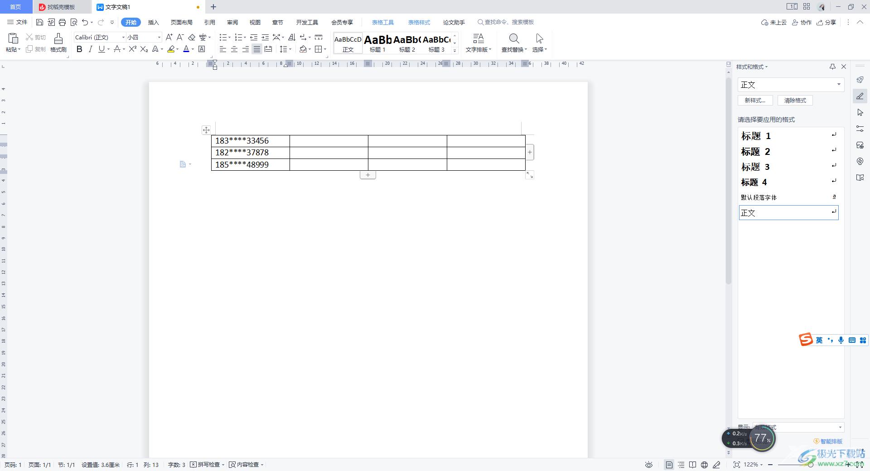The width and height of the screenshot is (870, 471).
Task: Enable Eye protection mode icon
Action: coord(649,465)
